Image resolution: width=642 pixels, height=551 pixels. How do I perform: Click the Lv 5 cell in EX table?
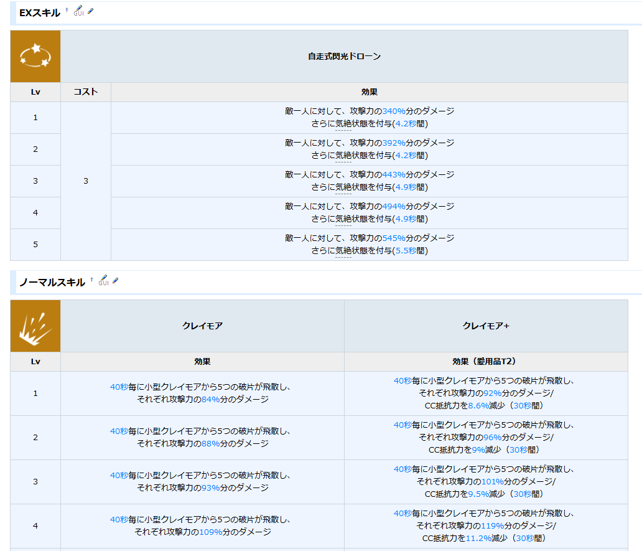35,245
